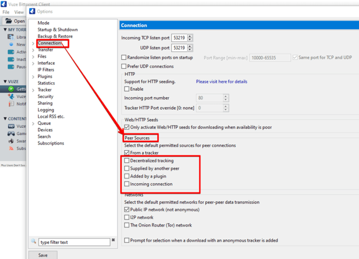359x259 pixels.
Task: Uncheck the From a tracker option
Action: tap(127, 153)
